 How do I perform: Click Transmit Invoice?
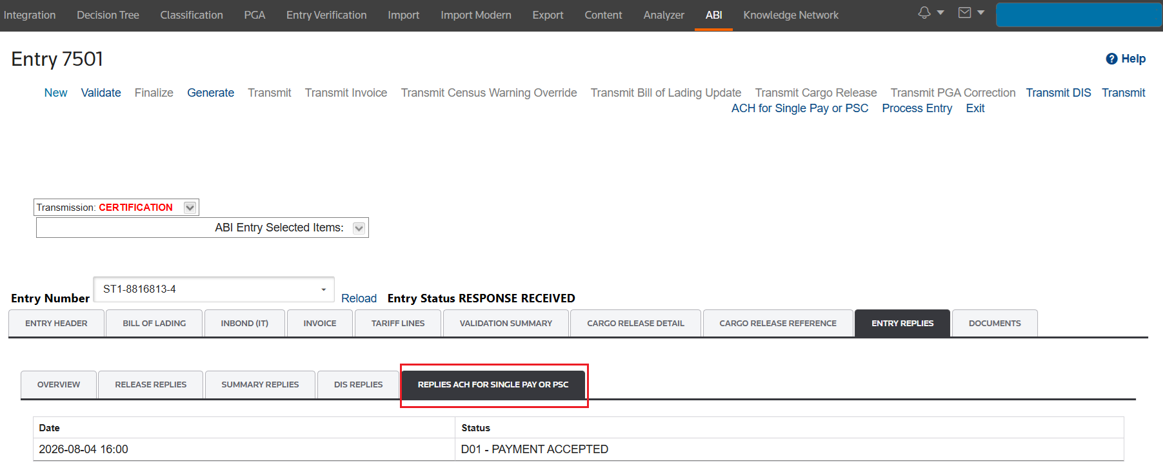pyautogui.click(x=346, y=93)
